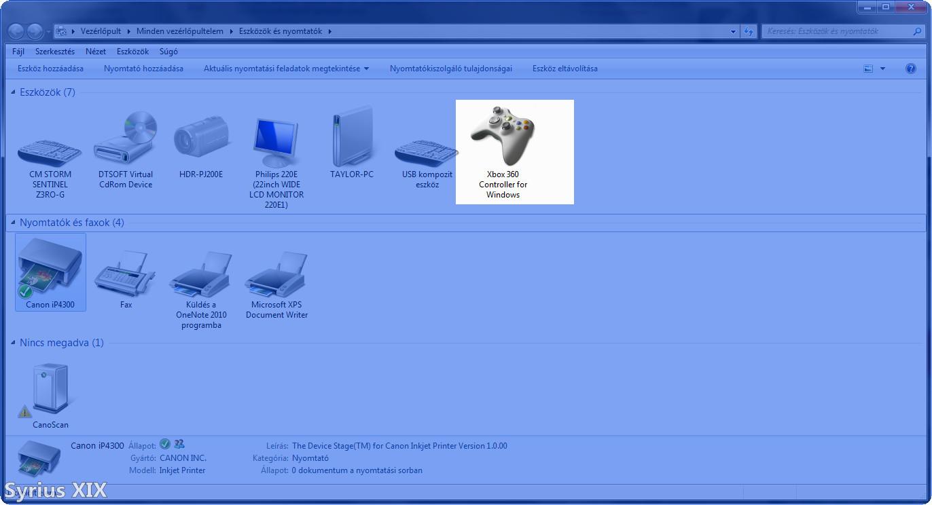The height and width of the screenshot is (505, 932).
Task: Click the CANON INC. manufacturer value
Action: pos(183,458)
